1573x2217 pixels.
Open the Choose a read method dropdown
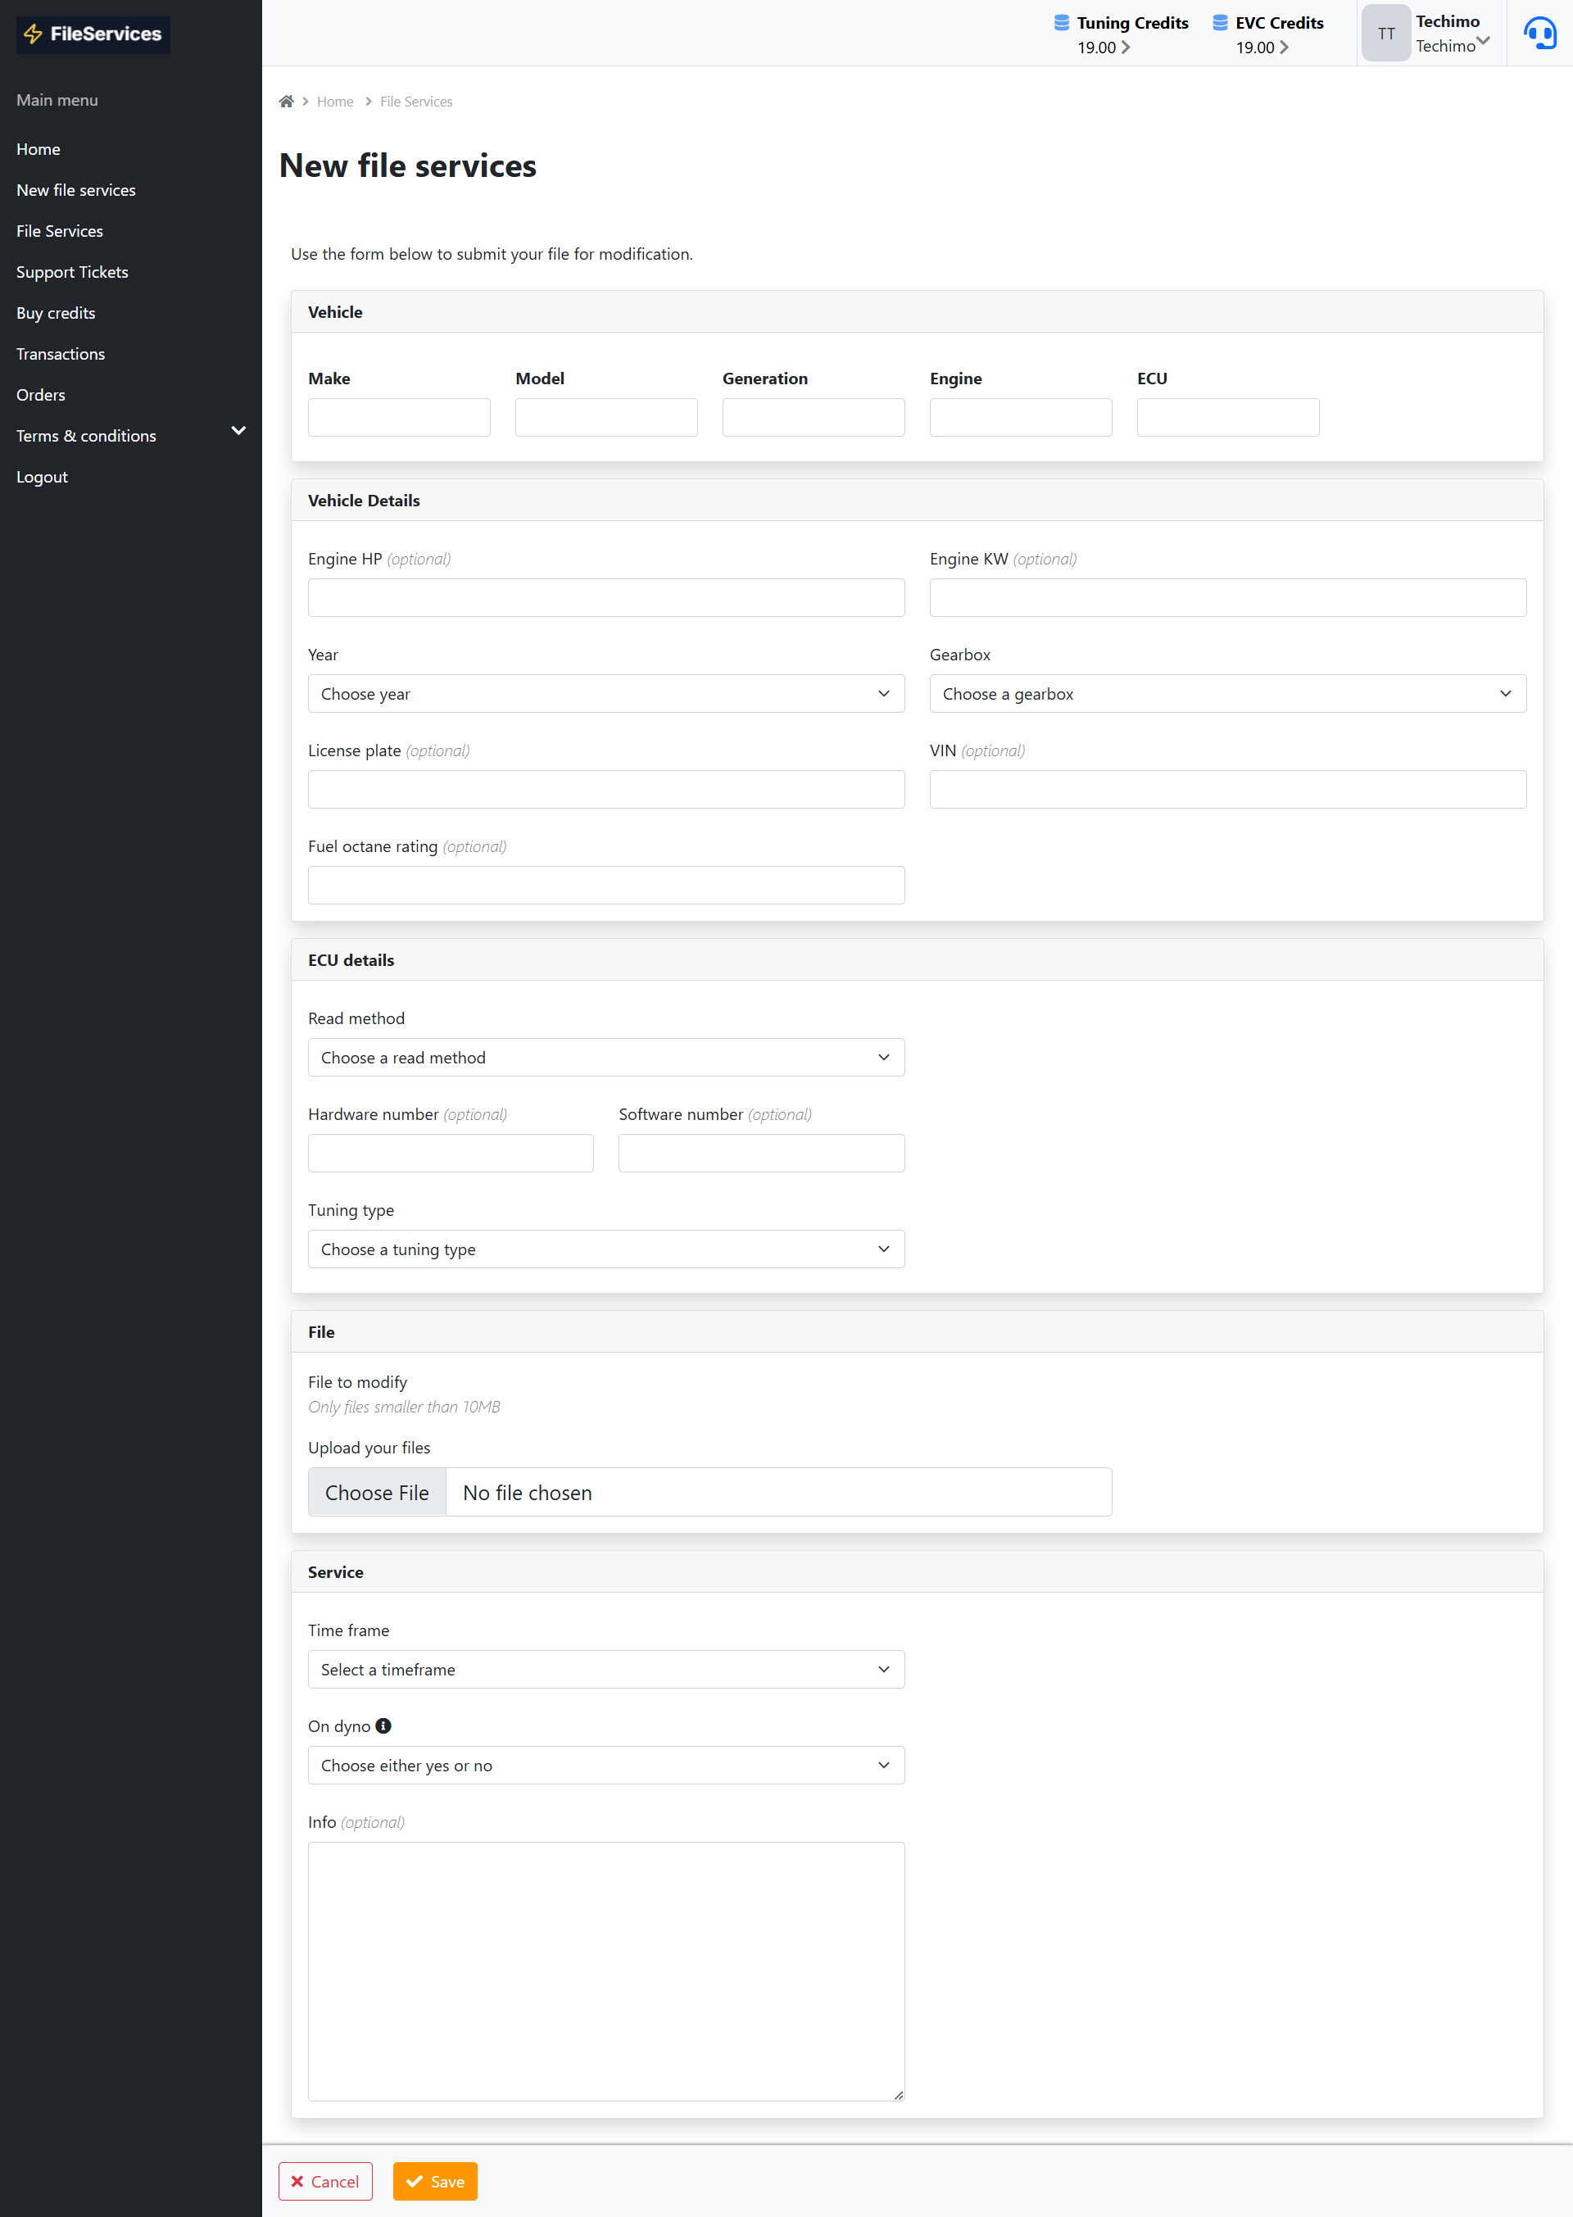click(606, 1058)
